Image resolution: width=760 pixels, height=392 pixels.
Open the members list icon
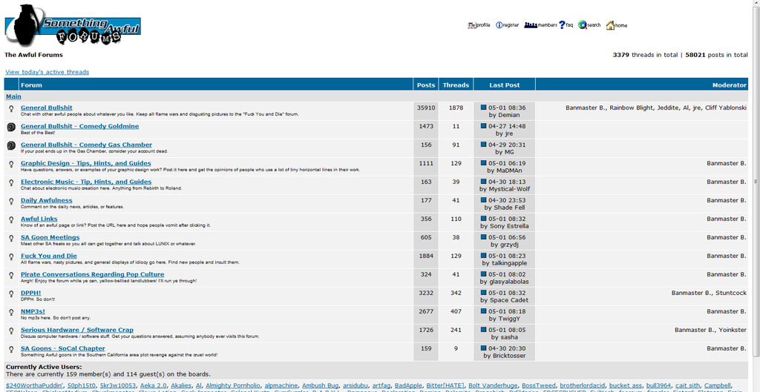540,25
